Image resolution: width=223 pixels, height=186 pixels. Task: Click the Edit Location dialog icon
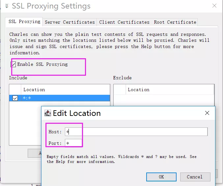click(48, 113)
